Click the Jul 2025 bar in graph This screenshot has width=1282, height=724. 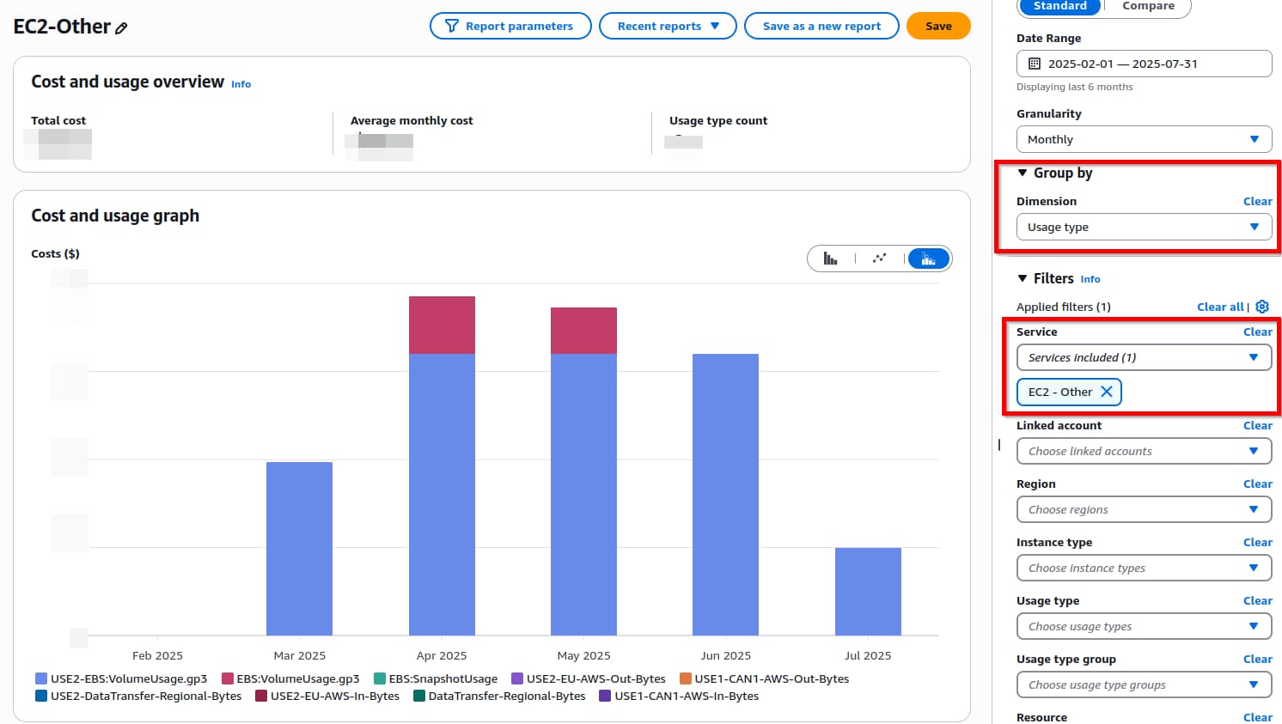click(868, 592)
